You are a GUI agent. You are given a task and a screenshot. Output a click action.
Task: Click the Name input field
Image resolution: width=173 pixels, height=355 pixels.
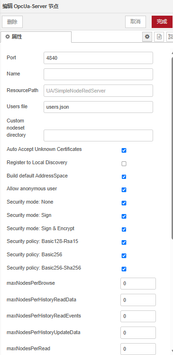(98, 74)
